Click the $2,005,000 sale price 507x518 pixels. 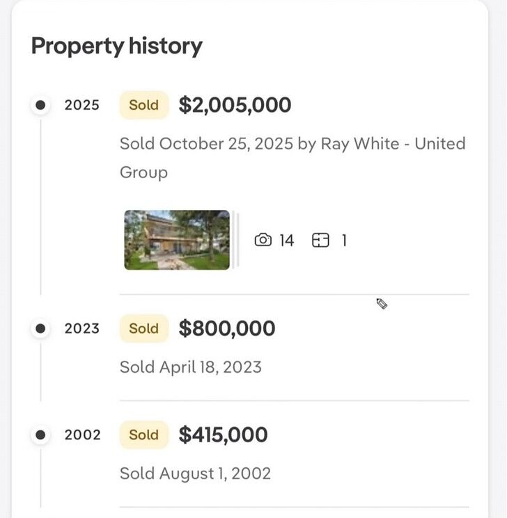click(235, 105)
